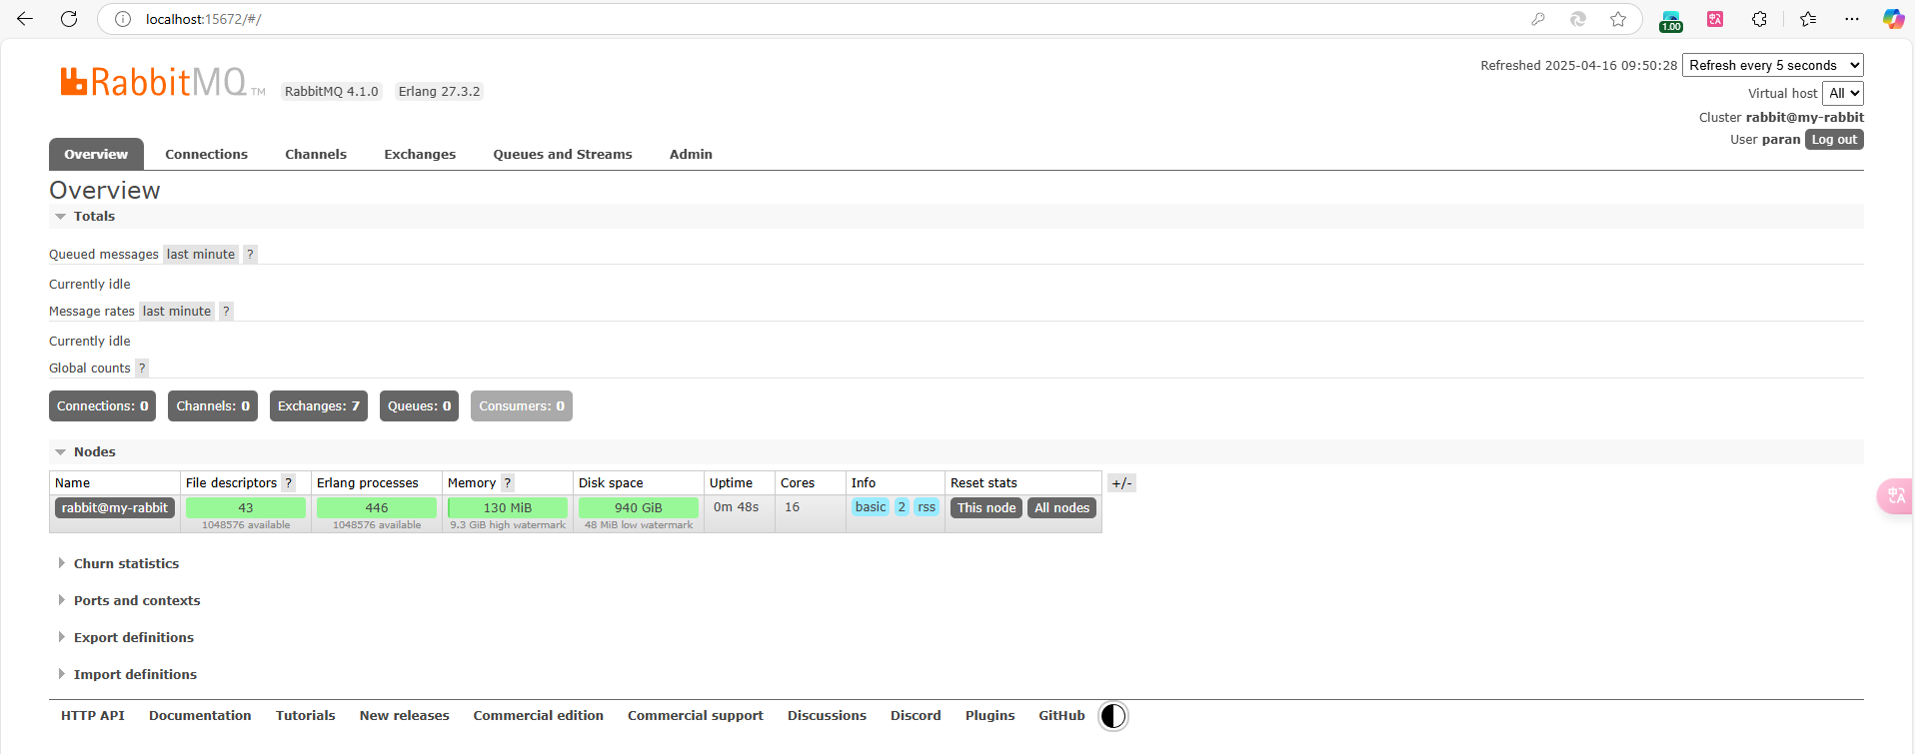Open Queued messages help question mark
Image resolution: width=1915 pixels, height=754 pixels.
[250, 255]
